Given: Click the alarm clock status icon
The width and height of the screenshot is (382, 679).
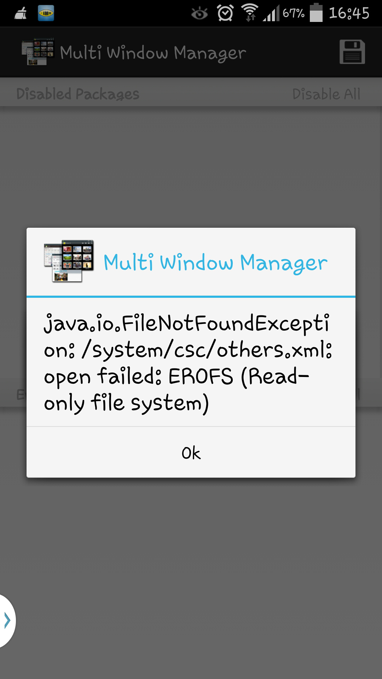Looking at the screenshot, I should click(225, 13).
